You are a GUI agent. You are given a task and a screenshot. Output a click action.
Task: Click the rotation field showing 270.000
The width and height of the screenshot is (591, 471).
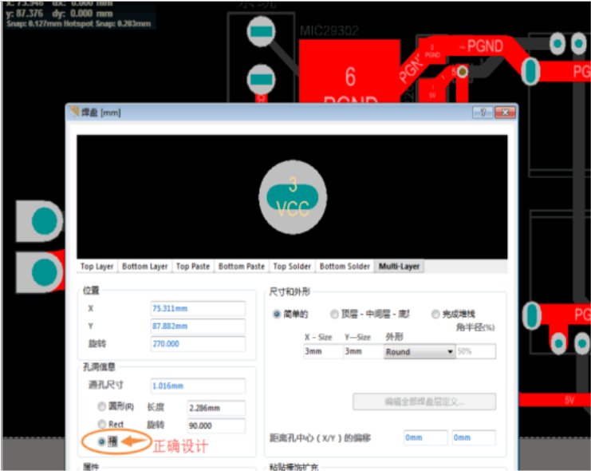tap(198, 343)
